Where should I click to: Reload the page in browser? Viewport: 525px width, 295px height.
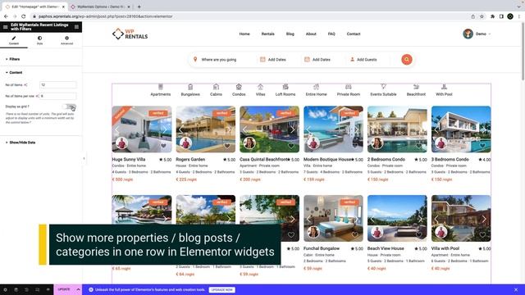(24, 16)
